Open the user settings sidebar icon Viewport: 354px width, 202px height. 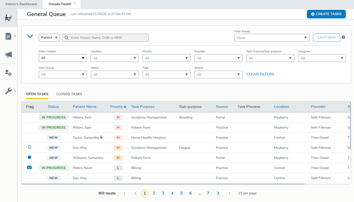click(8, 73)
